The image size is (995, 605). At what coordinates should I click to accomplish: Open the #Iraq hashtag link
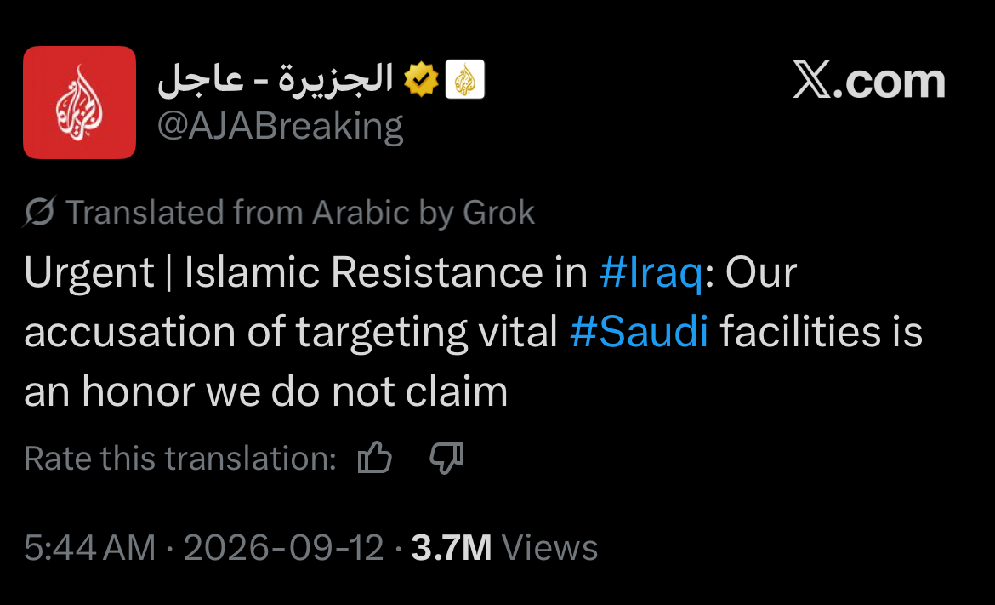[x=651, y=273]
